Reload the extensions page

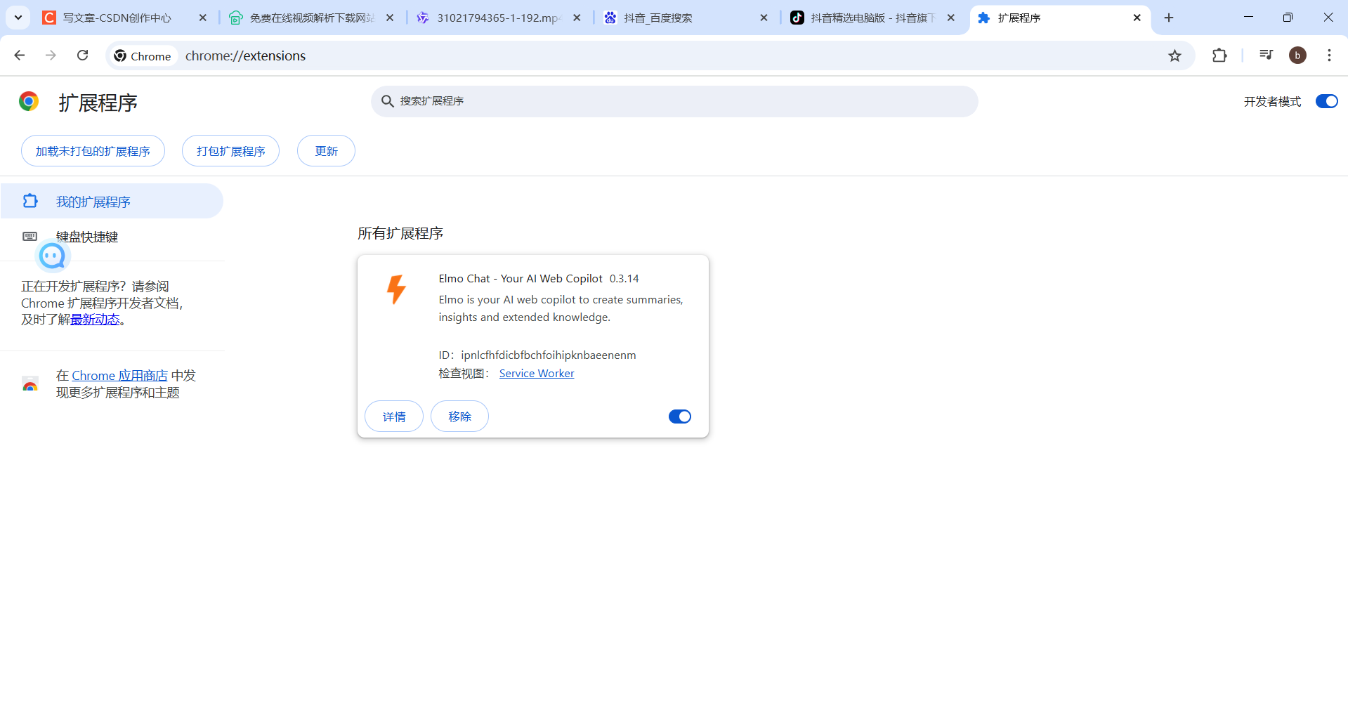coord(82,55)
